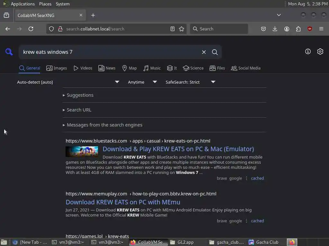
Task: Switch to News category
Action: (107, 68)
